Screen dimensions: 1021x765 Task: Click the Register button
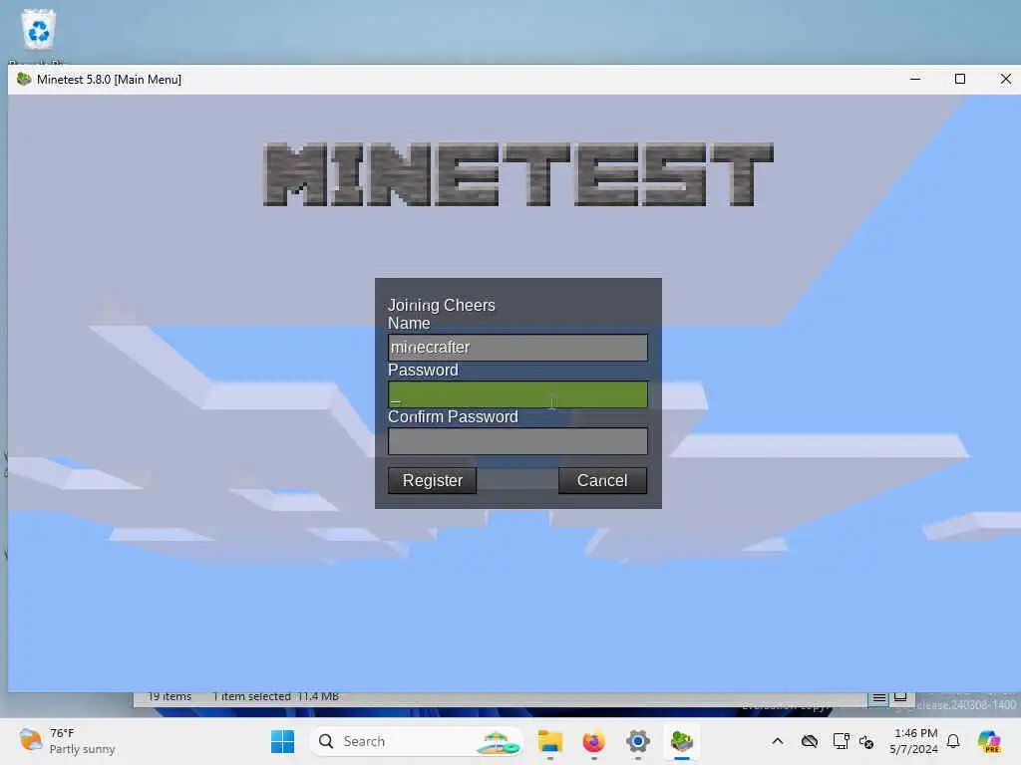[433, 481]
